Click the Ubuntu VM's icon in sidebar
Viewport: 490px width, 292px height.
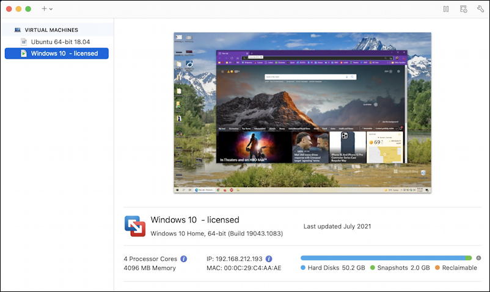pyautogui.click(x=24, y=41)
